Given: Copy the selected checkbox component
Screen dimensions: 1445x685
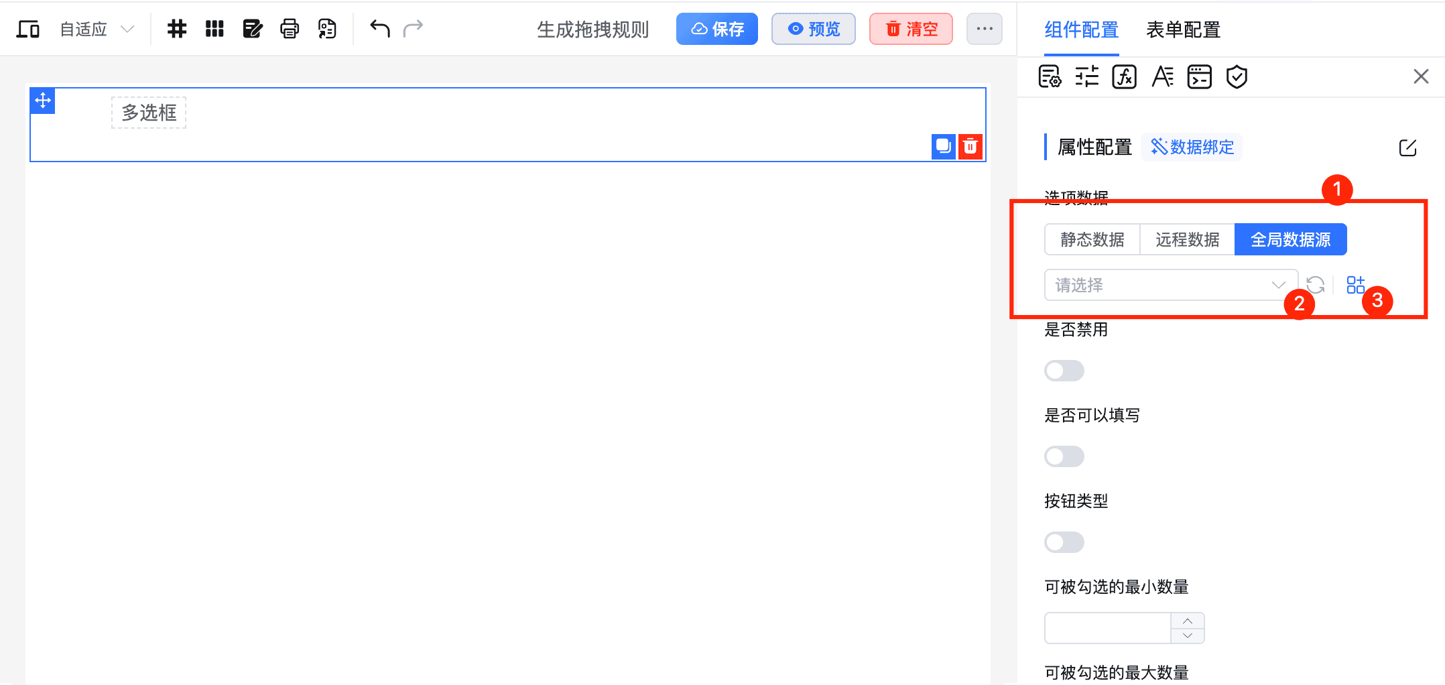Looking at the screenshot, I should [943, 146].
